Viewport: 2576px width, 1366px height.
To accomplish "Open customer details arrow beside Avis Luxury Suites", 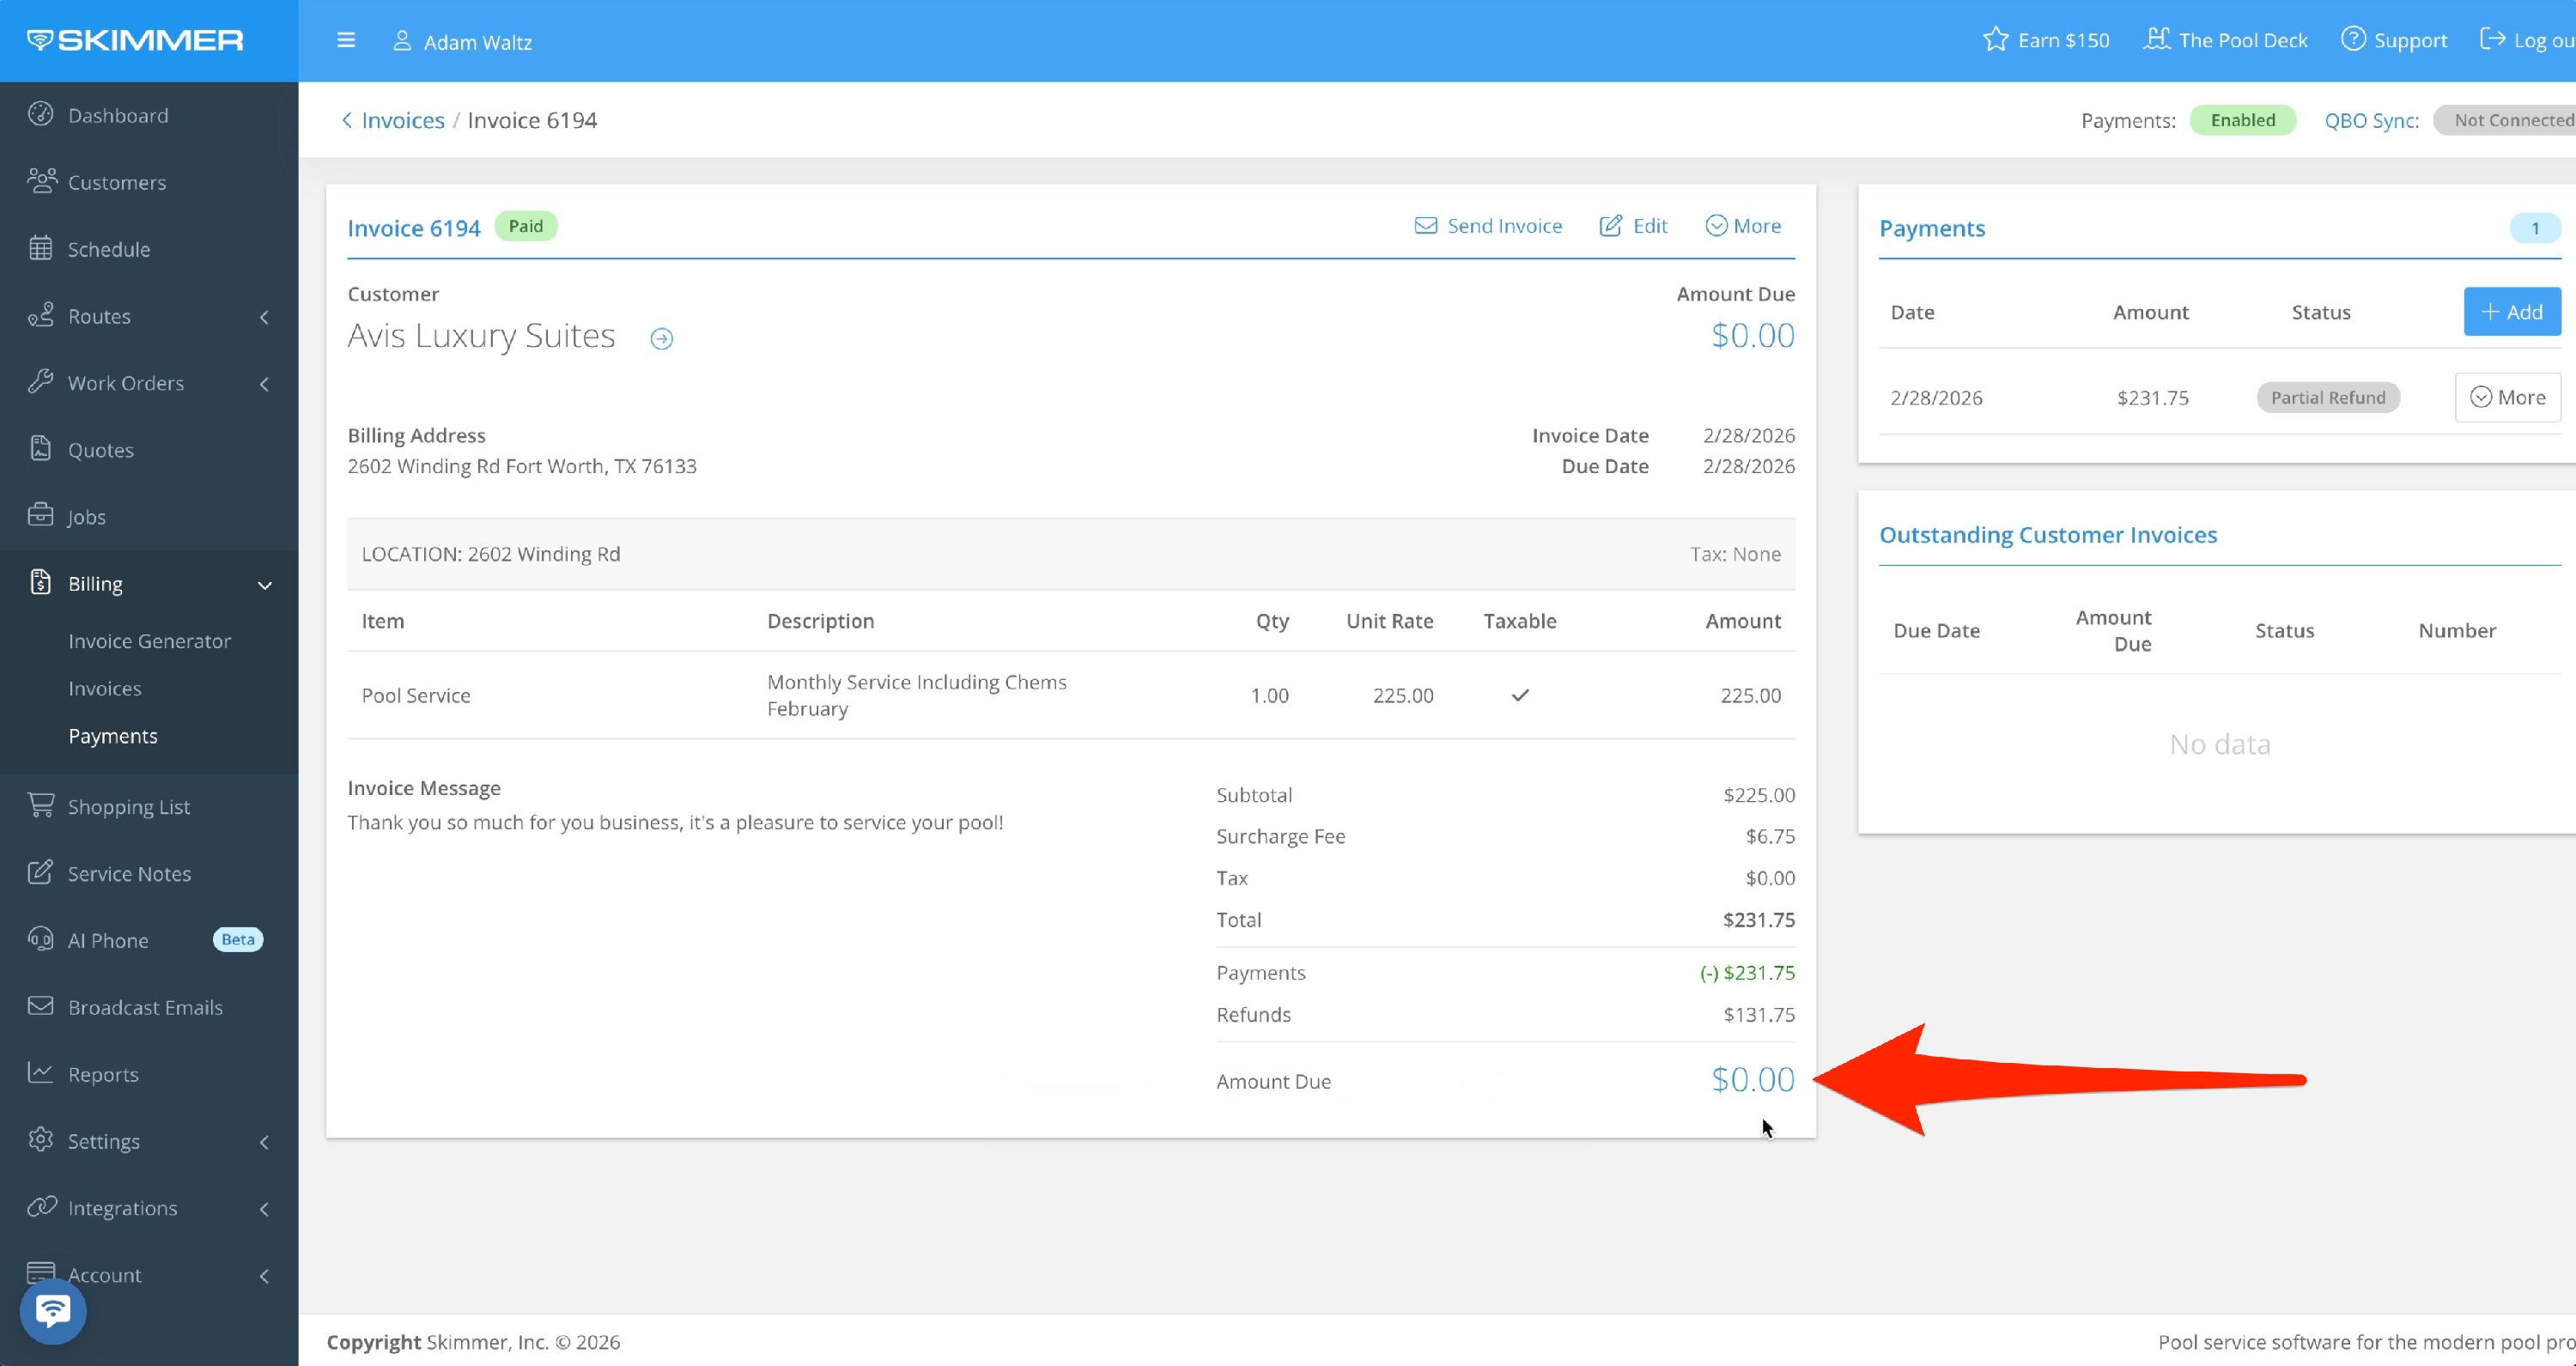I will click(661, 339).
